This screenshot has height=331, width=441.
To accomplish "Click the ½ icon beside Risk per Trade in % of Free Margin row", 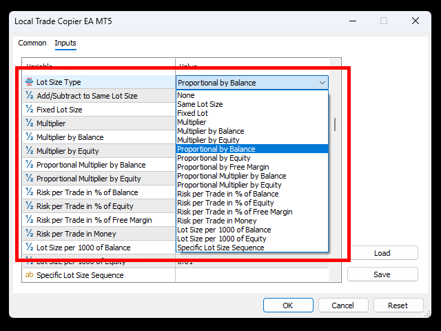I will pos(29,219).
